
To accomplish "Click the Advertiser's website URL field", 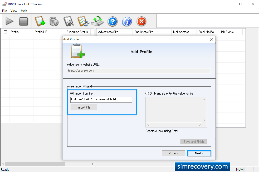I will pyautogui.click(x=139, y=71).
